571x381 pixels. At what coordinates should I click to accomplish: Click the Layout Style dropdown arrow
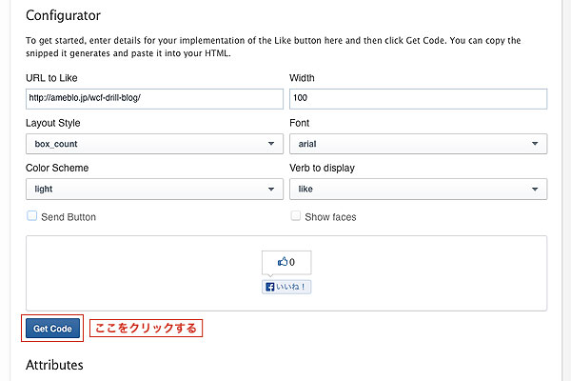click(271, 144)
